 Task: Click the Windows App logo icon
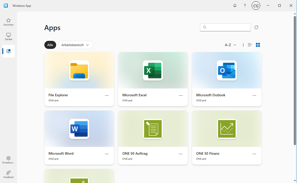pos(6,6)
